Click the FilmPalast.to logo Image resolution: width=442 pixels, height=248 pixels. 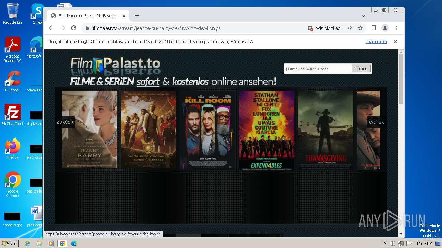116,65
